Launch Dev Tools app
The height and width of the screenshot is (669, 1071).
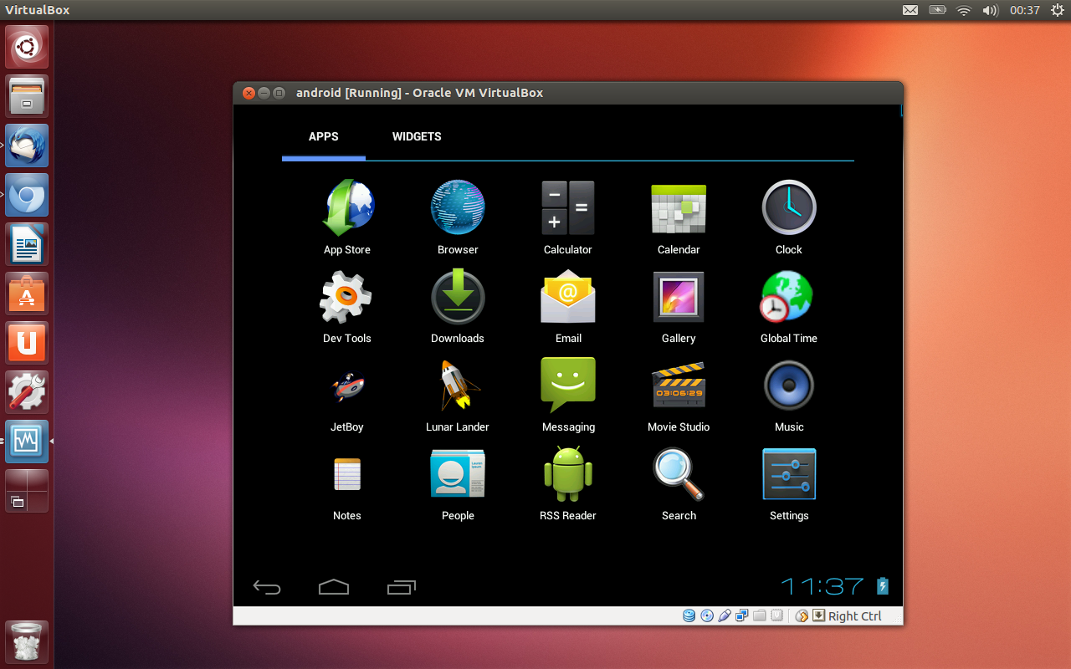[347, 305]
